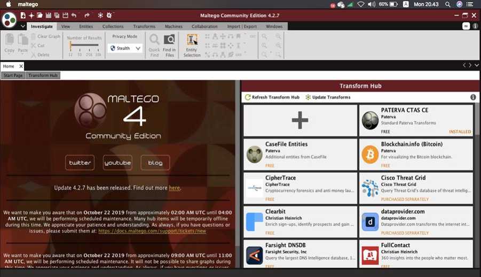Open the Transforms ribbon tab
The width and height of the screenshot is (481, 277).
pyautogui.click(x=144, y=26)
